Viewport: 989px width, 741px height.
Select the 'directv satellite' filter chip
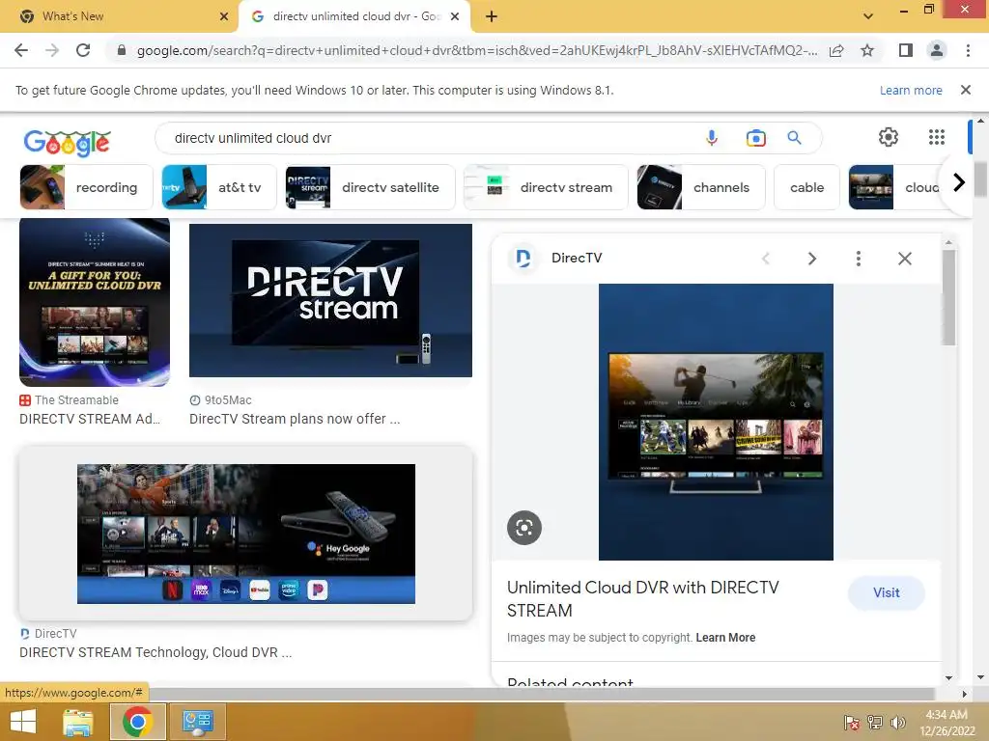click(370, 187)
